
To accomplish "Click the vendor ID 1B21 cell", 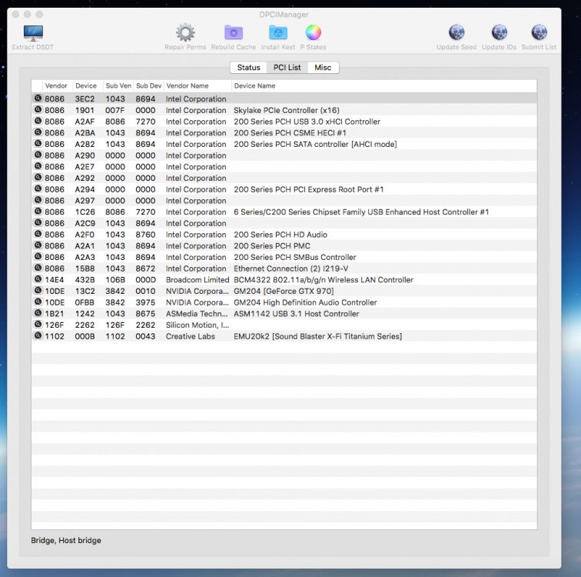I will [55, 314].
